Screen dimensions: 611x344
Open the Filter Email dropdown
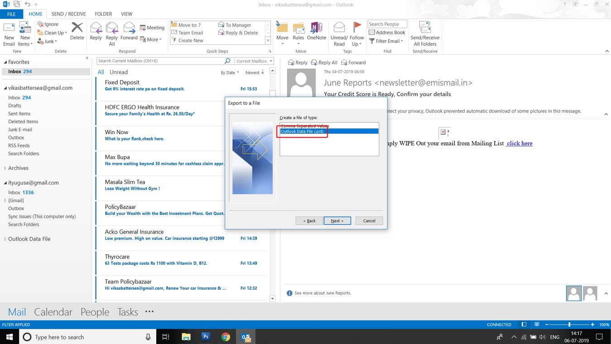coord(386,41)
